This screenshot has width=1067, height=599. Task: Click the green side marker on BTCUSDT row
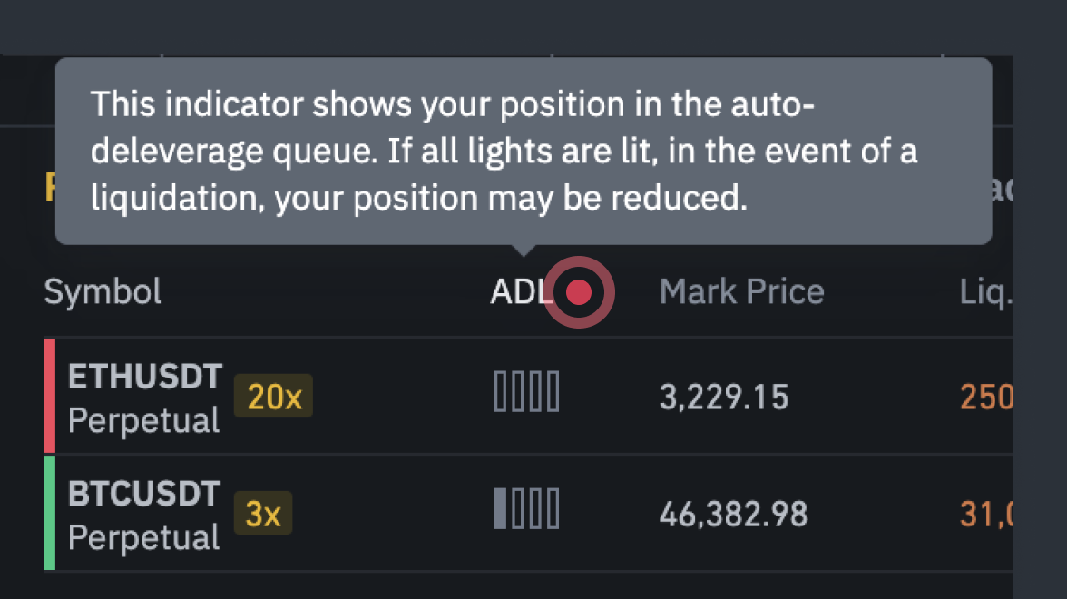pyautogui.click(x=49, y=513)
